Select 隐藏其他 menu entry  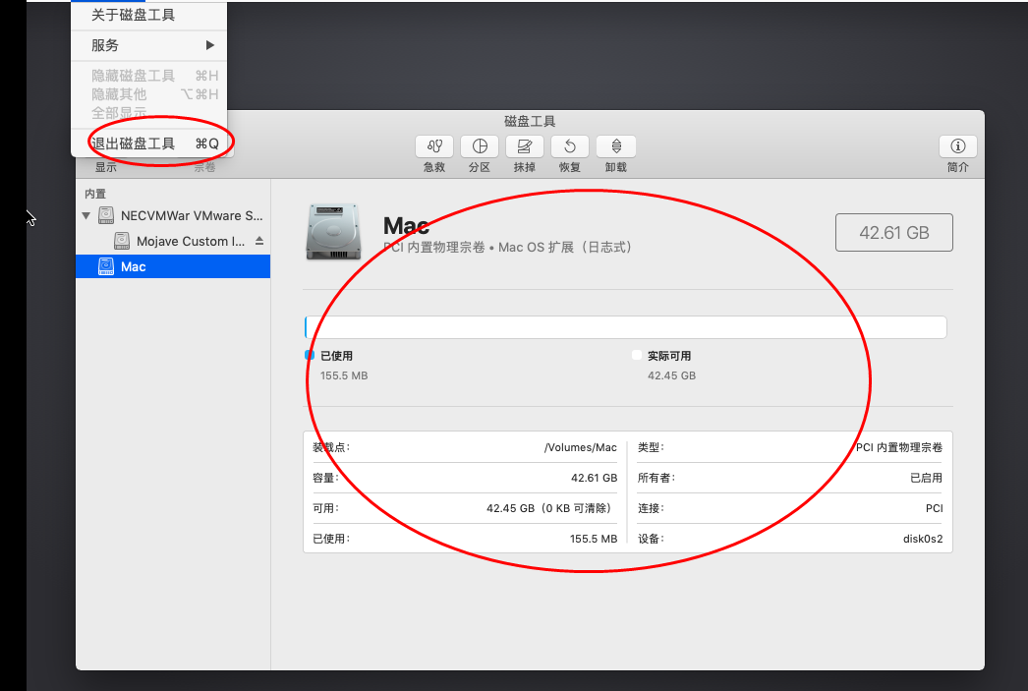(x=148, y=94)
